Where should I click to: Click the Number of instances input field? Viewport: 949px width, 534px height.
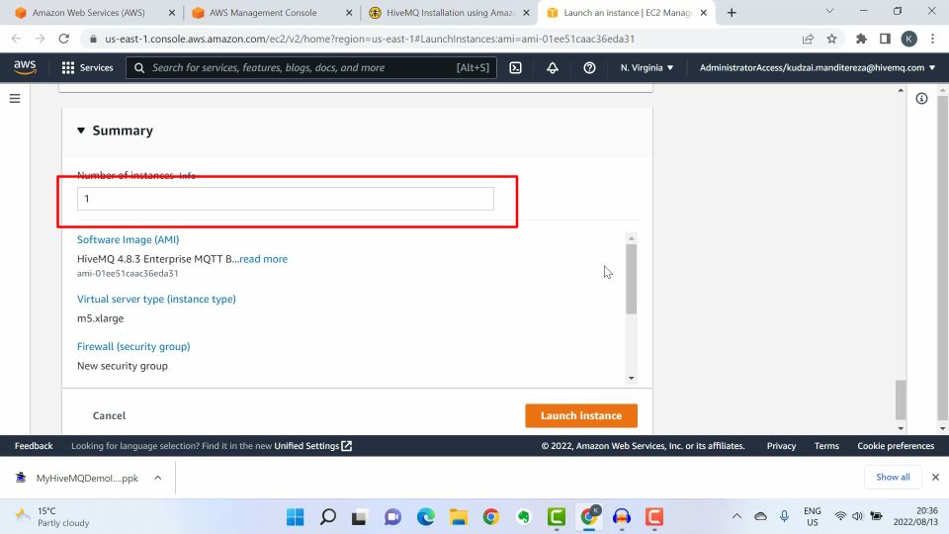click(285, 199)
